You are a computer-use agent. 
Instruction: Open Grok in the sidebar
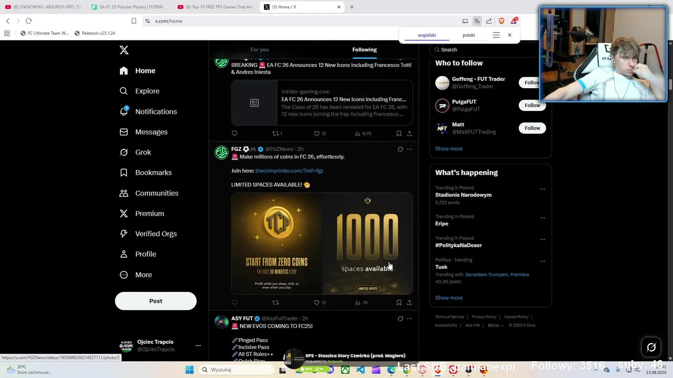tap(135, 152)
